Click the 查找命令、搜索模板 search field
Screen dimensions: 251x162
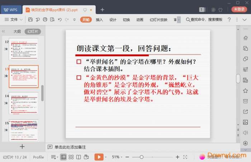click(204, 19)
